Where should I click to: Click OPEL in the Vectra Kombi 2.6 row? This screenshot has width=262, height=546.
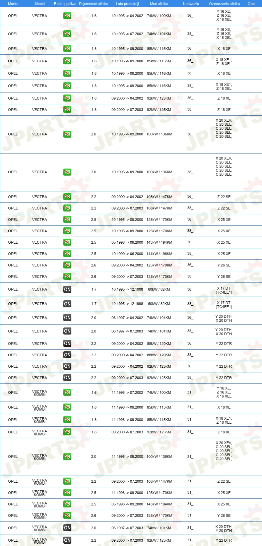point(13,515)
